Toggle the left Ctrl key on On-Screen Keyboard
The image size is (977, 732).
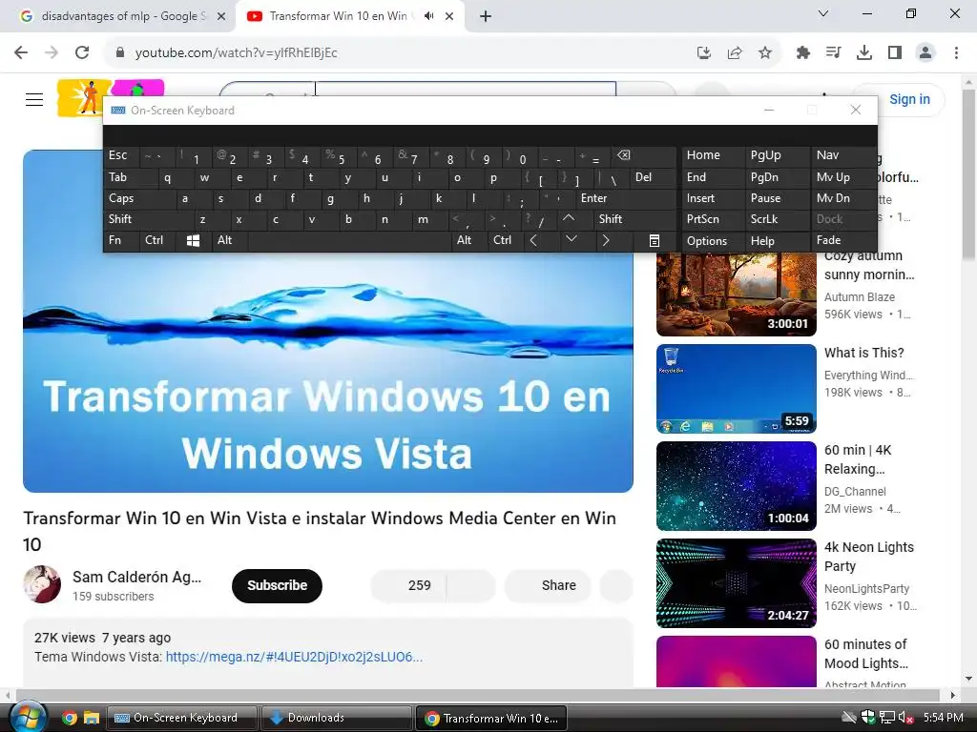point(157,240)
